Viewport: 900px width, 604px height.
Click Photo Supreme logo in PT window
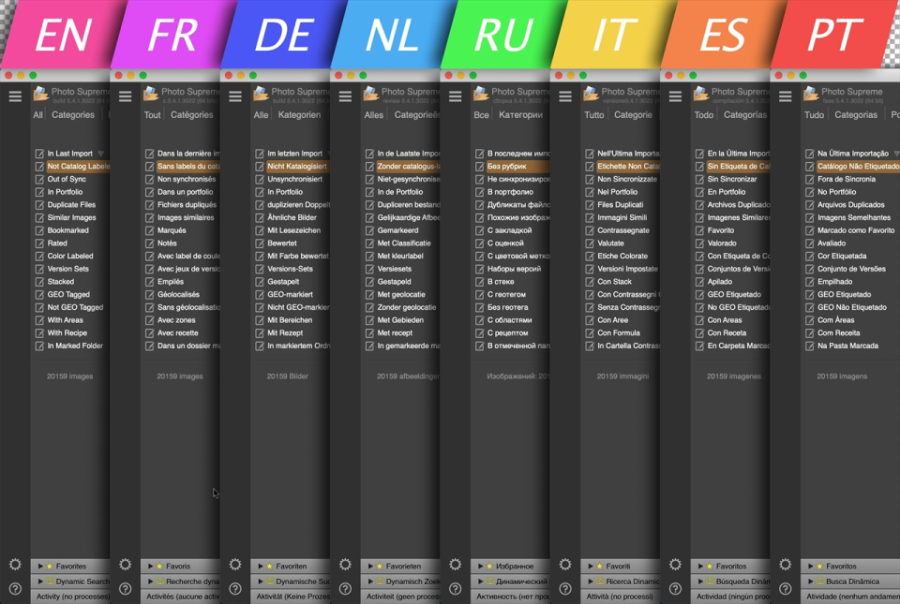tap(811, 93)
